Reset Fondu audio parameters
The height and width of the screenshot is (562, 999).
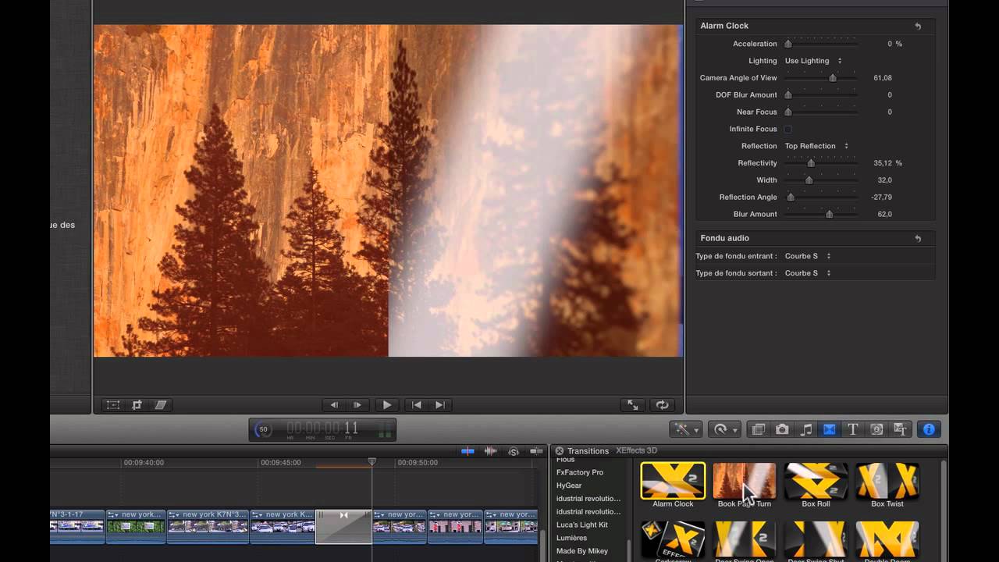[x=918, y=238]
